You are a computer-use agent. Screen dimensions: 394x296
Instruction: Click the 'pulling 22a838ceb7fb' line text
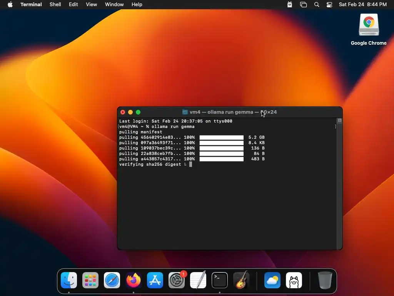[150, 153]
